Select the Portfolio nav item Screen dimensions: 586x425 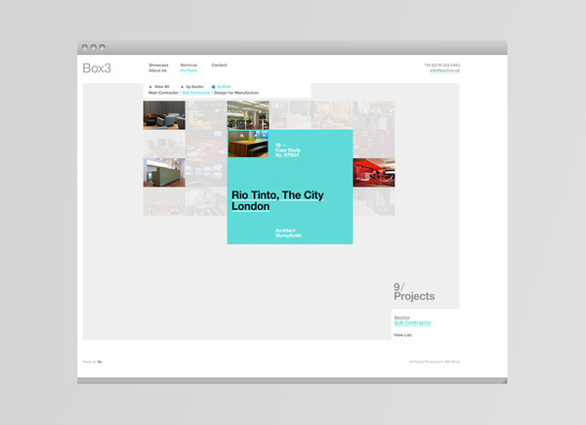(188, 70)
